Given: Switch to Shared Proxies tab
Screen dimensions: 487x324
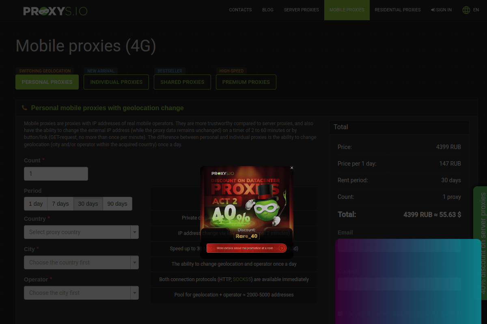Looking at the screenshot, I should pyautogui.click(x=182, y=82).
